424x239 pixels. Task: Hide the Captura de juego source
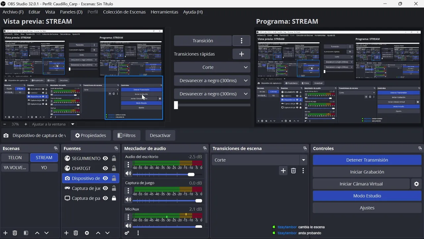coord(105,188)
